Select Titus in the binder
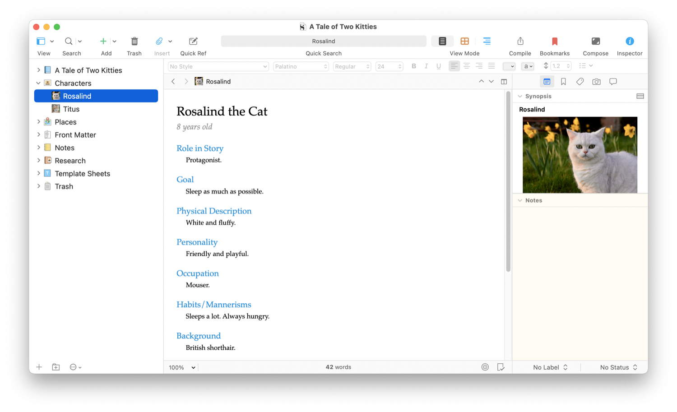677x412 pixels. 71,109
